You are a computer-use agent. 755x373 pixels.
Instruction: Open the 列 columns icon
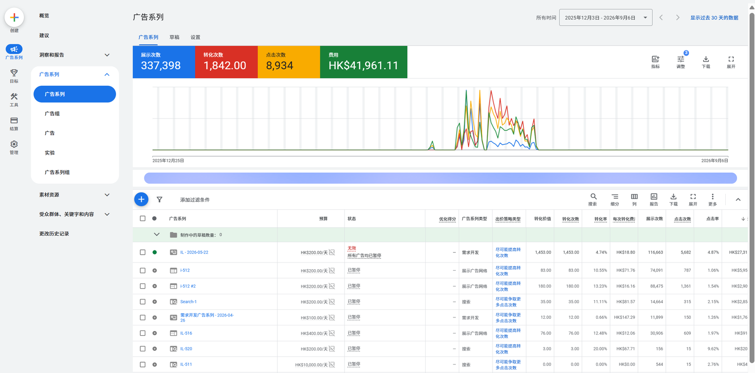coord(634,197)
